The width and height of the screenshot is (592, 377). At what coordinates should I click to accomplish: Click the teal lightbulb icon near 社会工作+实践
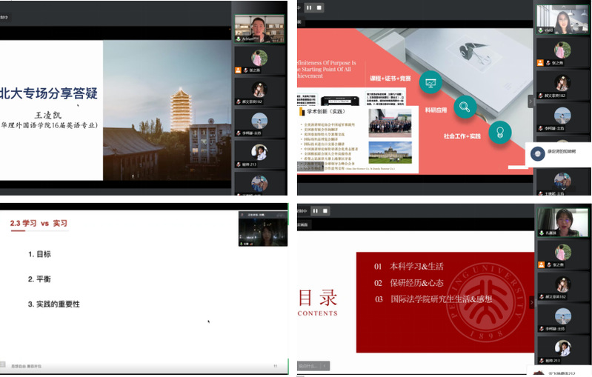pos(500,132)
